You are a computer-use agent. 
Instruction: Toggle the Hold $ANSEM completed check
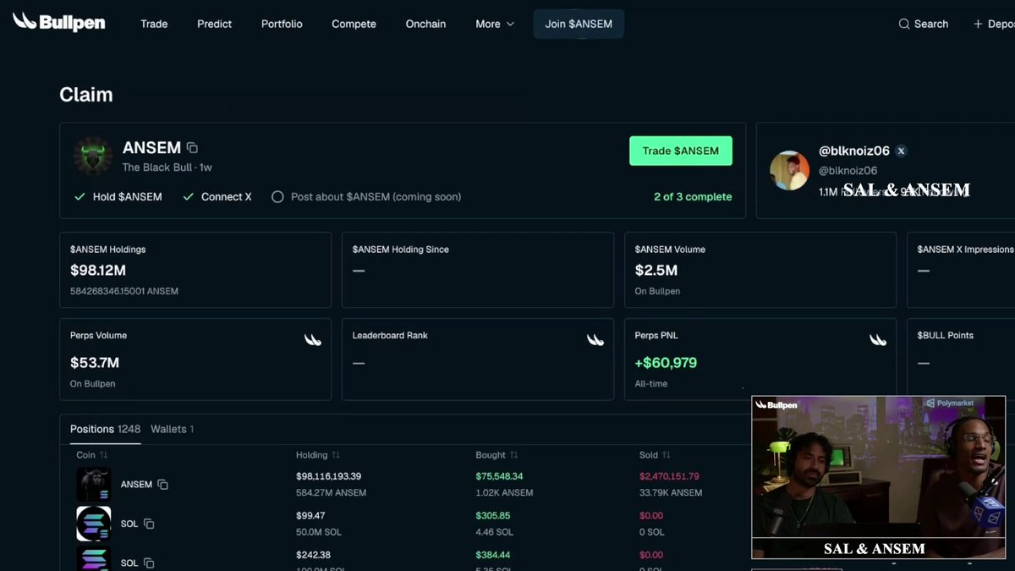pyautogui.click(x=80, y=197)
